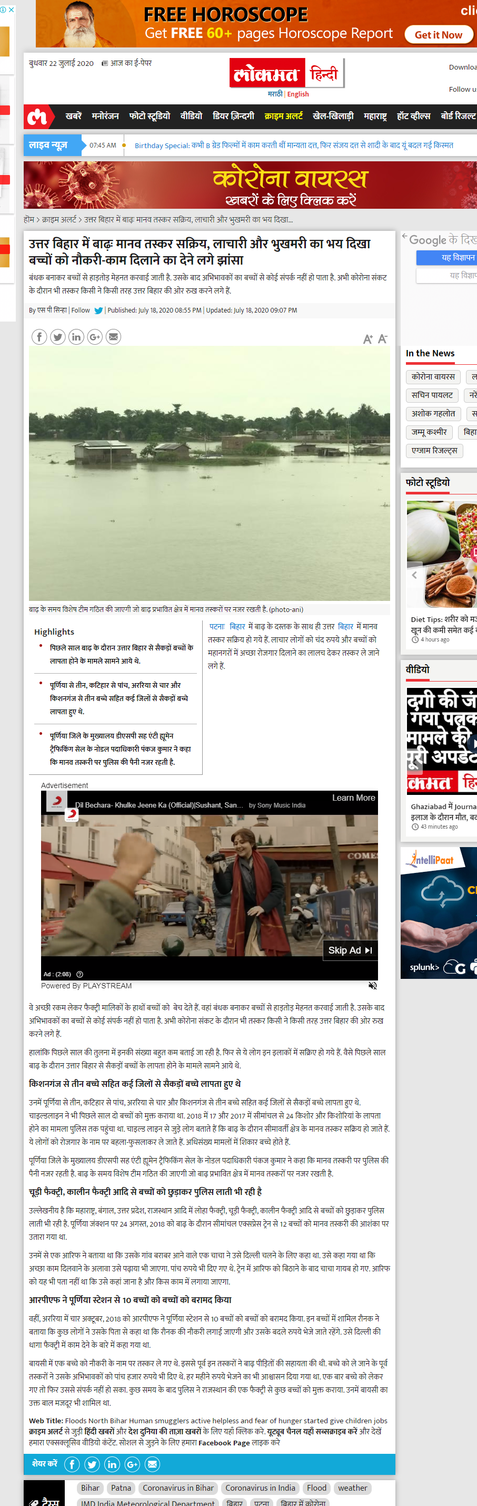Open the Diet Tips photo story thumbnail
The width and height of the screenshot is (477, 1506).
click(x=442, y=554)
